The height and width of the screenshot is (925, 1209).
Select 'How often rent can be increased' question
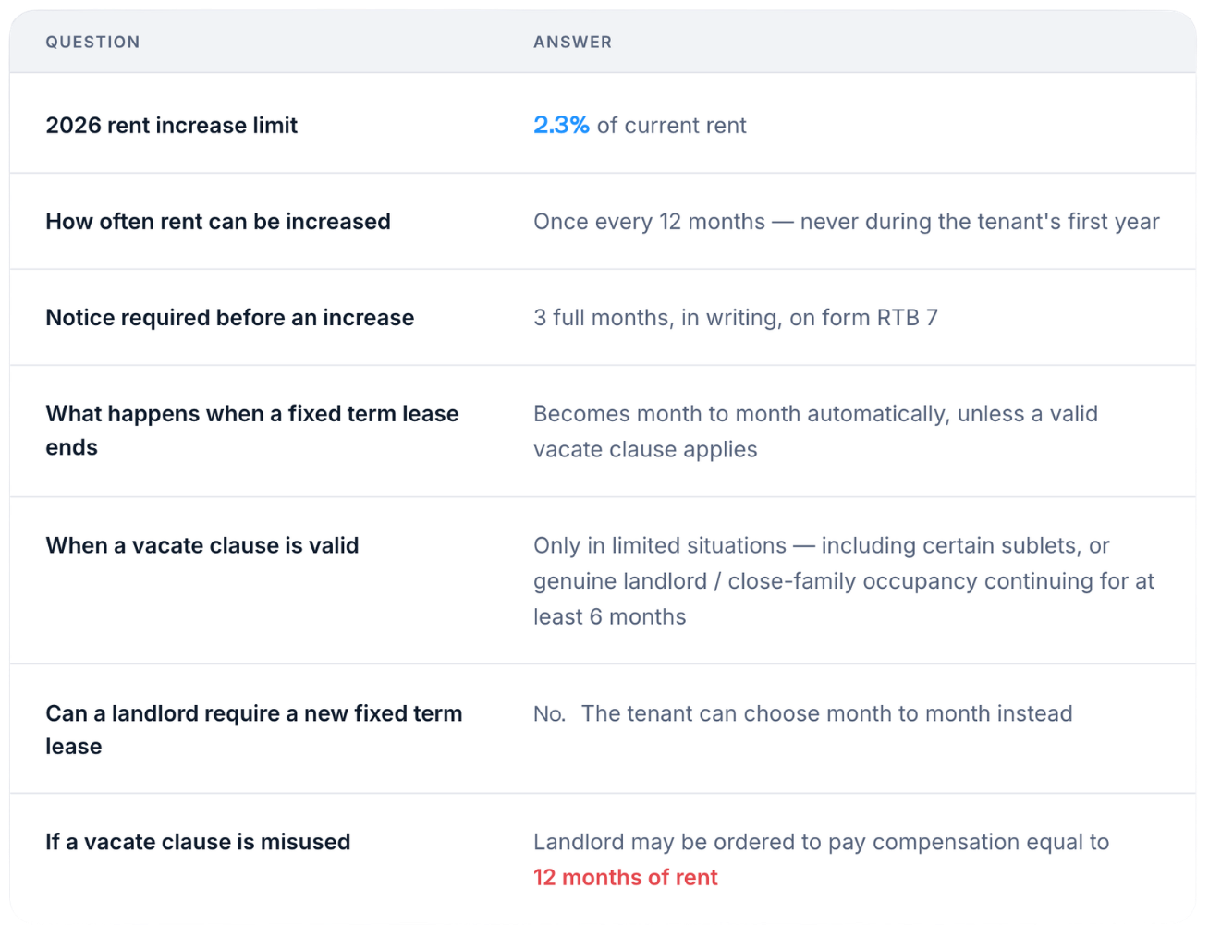click(218, 222)
